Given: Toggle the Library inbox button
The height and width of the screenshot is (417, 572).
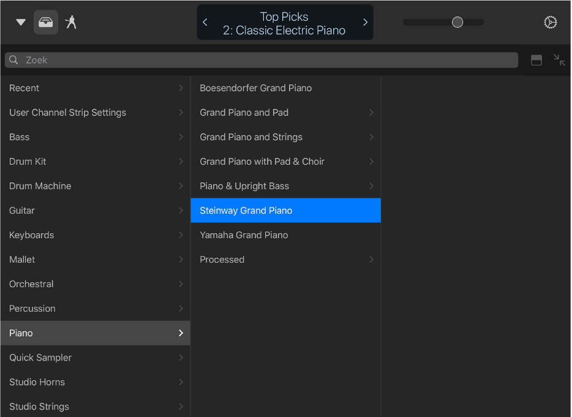Looking at the screenshot, I should (46, 23).
